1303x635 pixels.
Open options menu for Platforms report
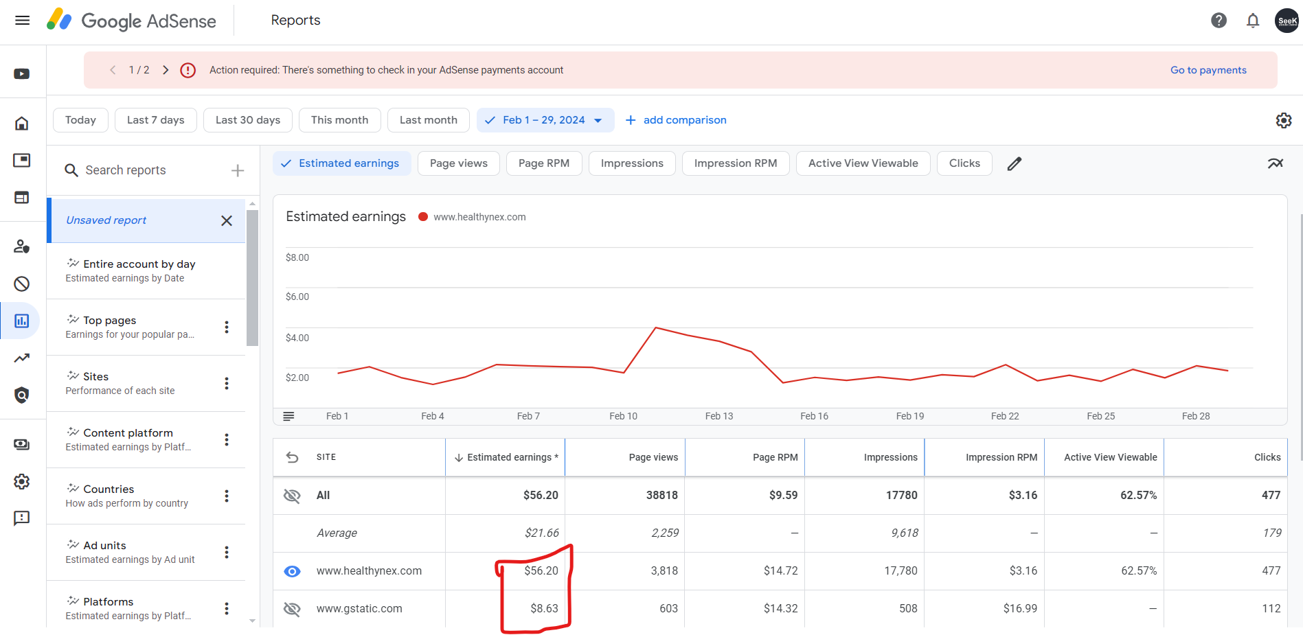tap(227, 609)
